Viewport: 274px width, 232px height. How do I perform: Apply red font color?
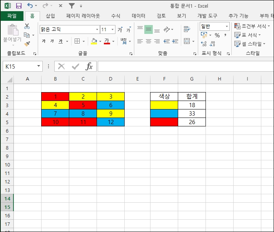107,41
